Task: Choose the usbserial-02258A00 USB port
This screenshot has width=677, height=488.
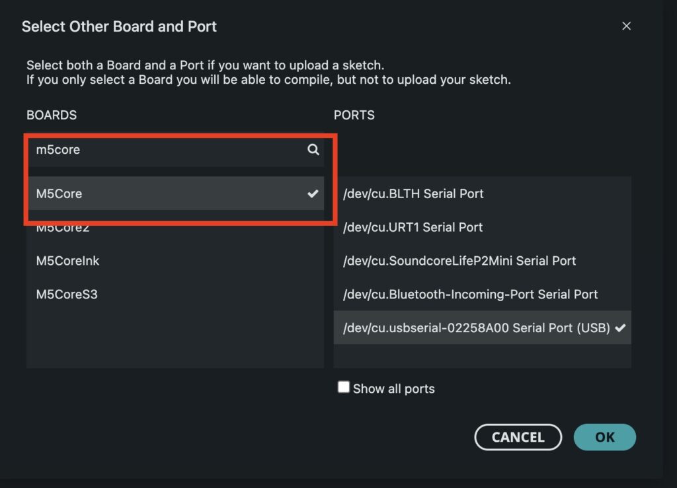Action: (482, 328)
